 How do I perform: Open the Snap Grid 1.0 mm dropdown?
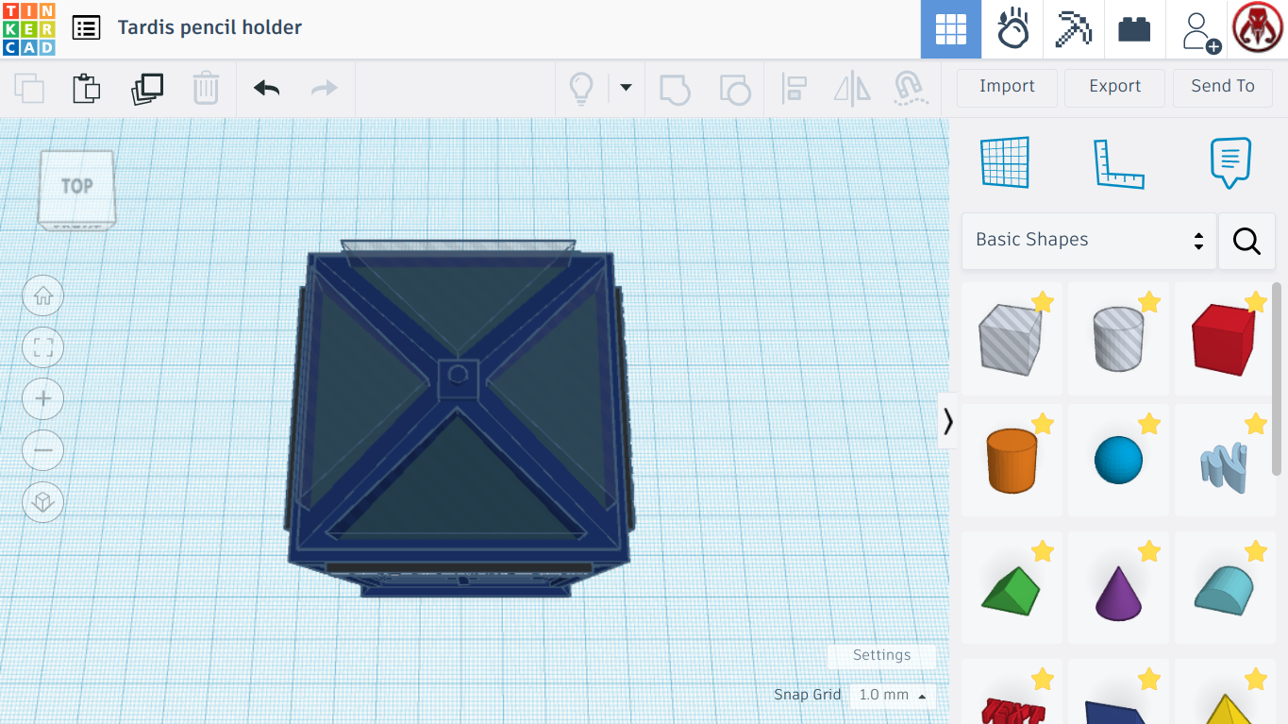click(x=892, y=696)
